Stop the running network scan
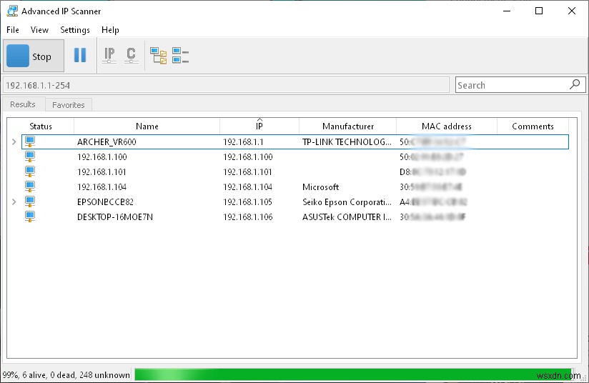The height and width of the screenshot is (383, 589). click(34, 56)
